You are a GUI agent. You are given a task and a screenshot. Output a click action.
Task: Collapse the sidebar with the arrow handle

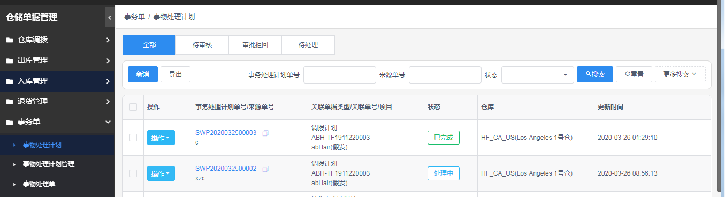(109, 17)
